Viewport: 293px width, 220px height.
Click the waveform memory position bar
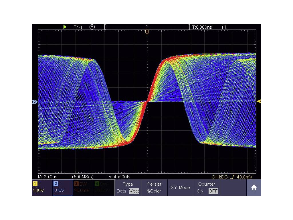pyautogui.click(x=147, y=27)
